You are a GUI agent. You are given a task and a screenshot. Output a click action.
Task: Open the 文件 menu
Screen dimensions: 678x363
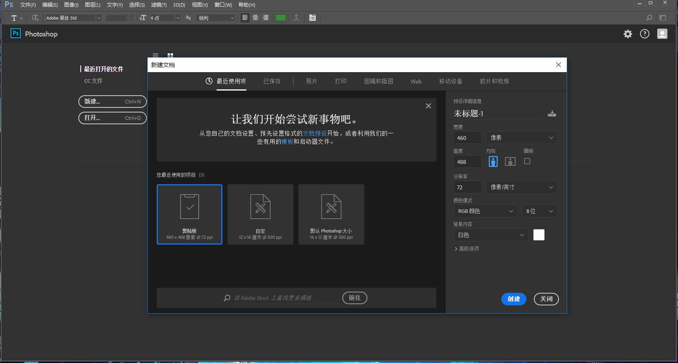[28, 5]
